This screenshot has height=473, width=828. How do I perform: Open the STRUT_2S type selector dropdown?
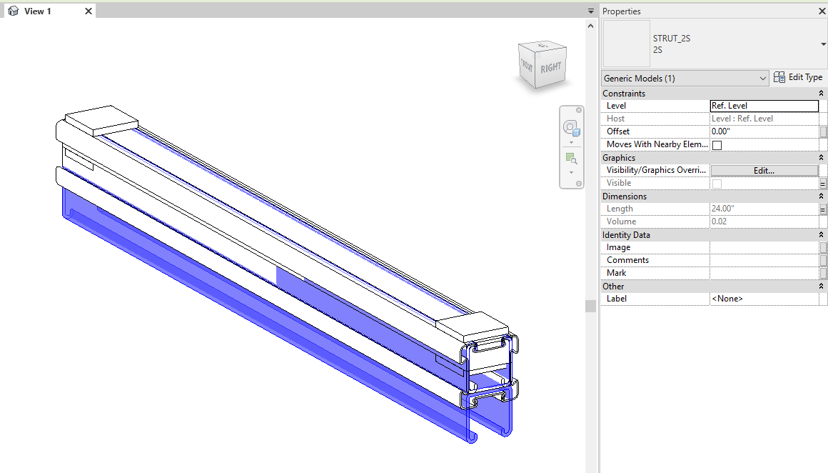823,44
